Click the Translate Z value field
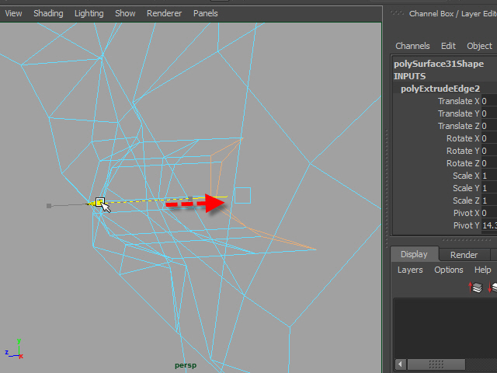The image size is (497, 373). [489, 126]
